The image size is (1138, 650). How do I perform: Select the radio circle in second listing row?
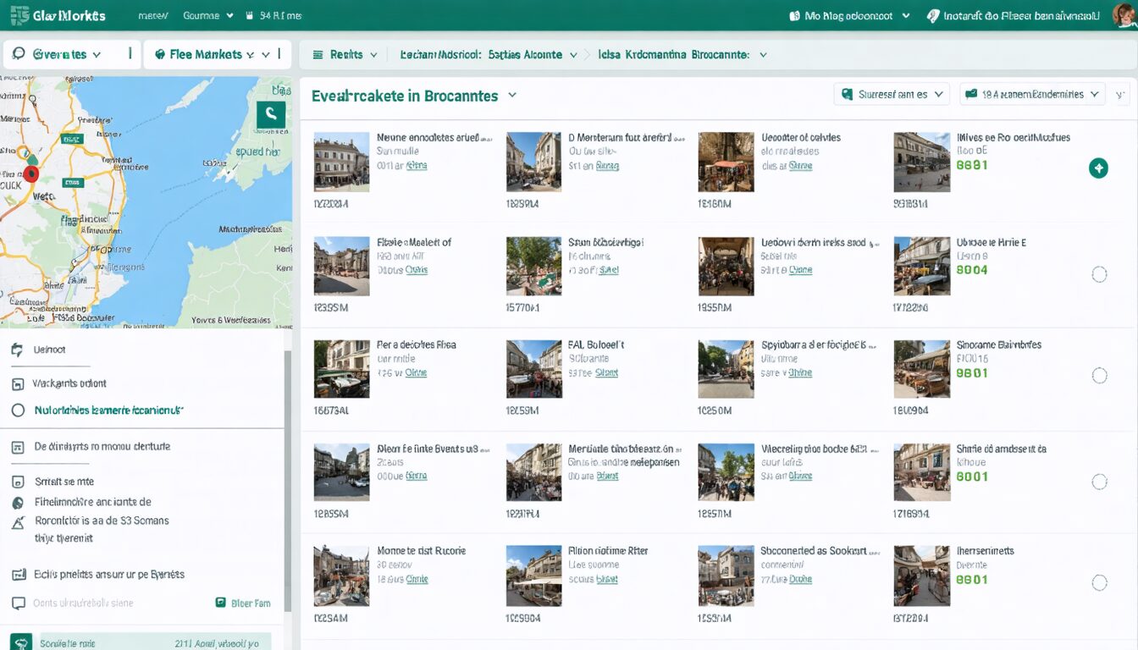click(x=1099, y=274)
